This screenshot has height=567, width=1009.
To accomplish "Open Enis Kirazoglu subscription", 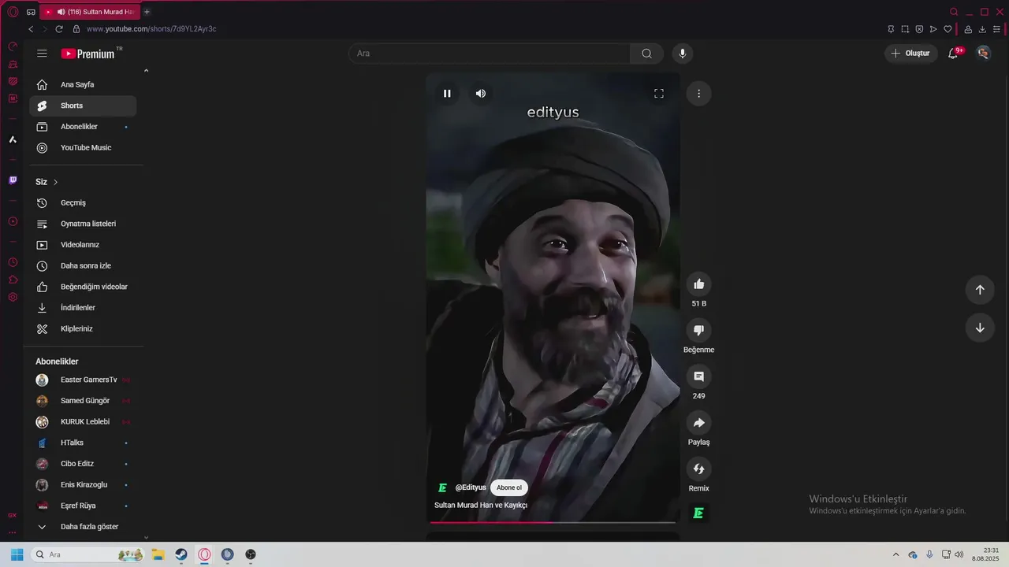I will 83,485.
